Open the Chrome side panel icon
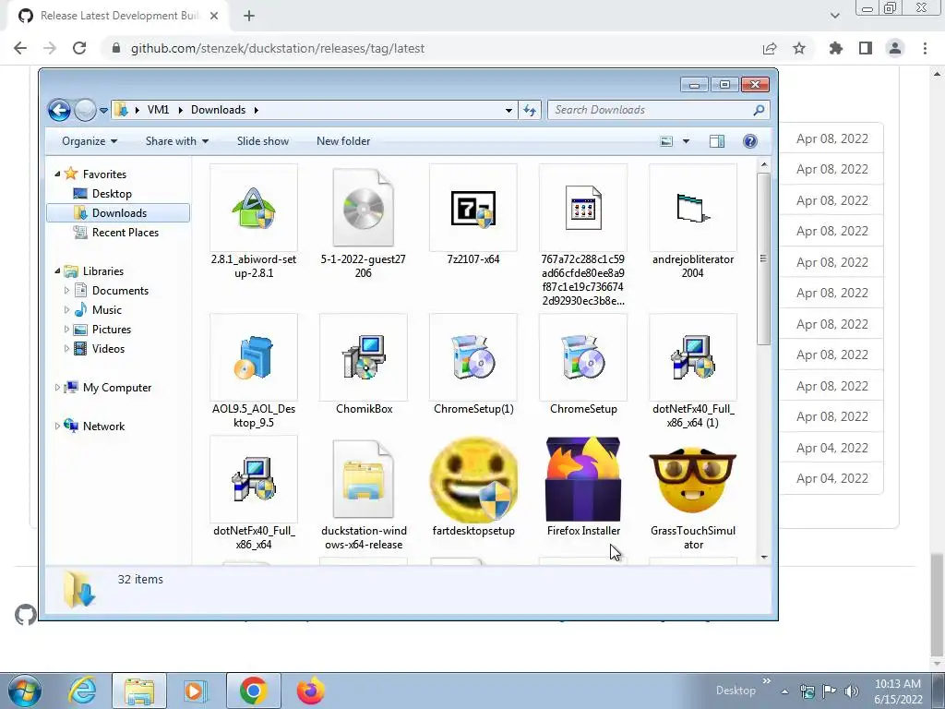 pyautogui.click(x=866, y=48)
